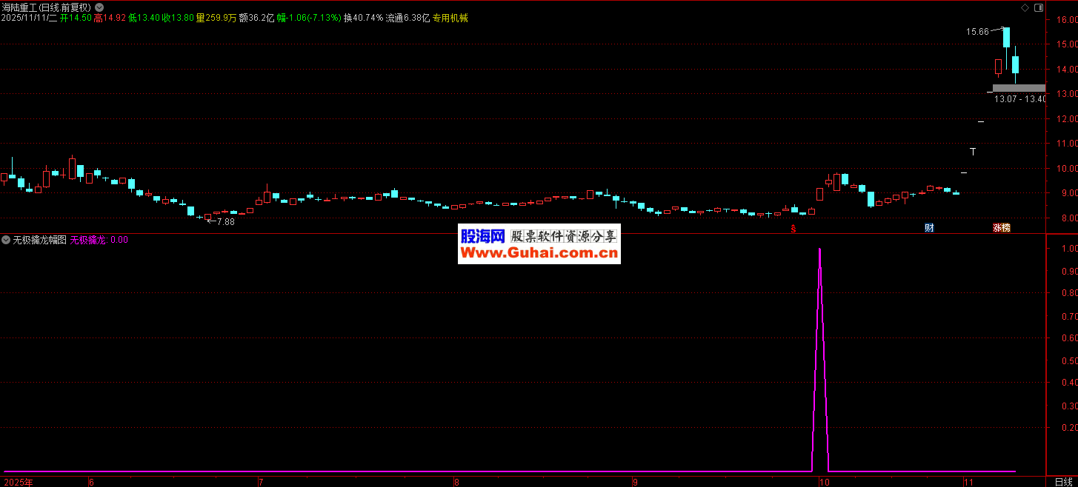Open the 无极擒龙幅图 indicator dropdown arrow
Screen dimensions: 1078x487
6,240
